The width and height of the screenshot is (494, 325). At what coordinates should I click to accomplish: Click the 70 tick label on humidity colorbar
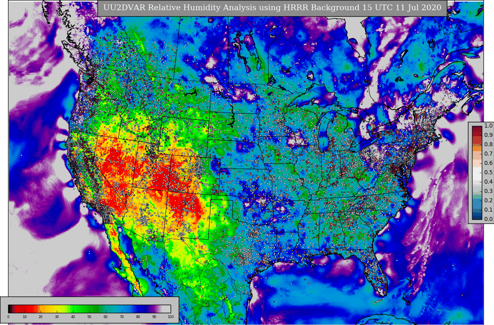pos(122,316)
